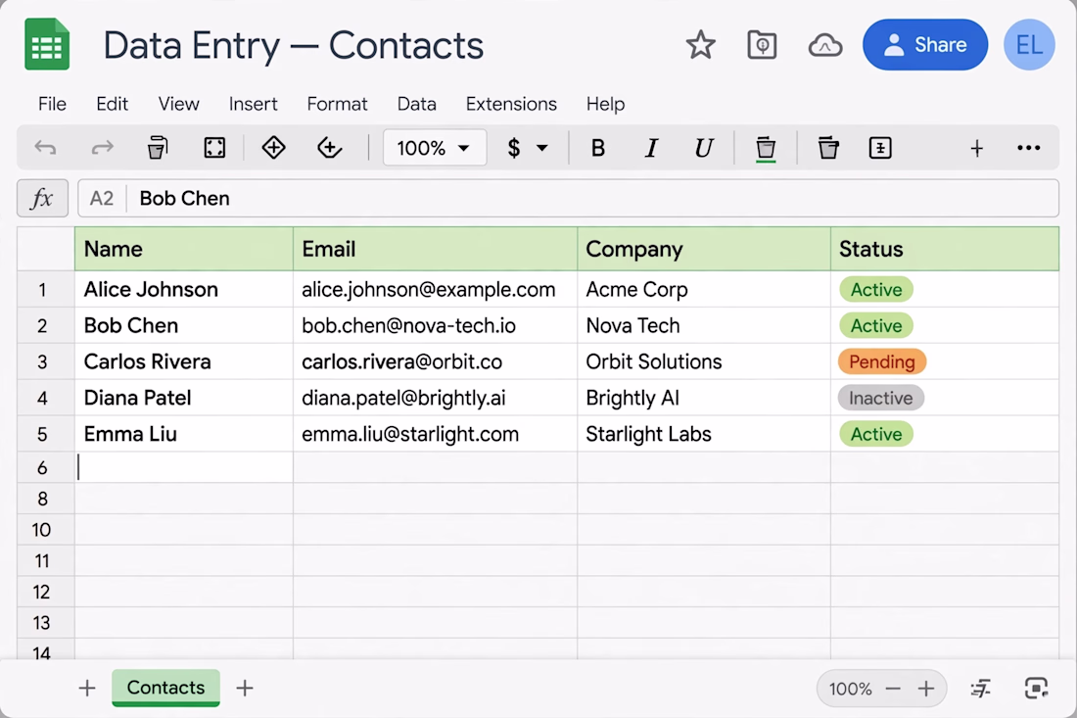This screenshot has height=718, width=1077.
Task: Click the plus icon in the toolbar
Action: tap(977, 148)
